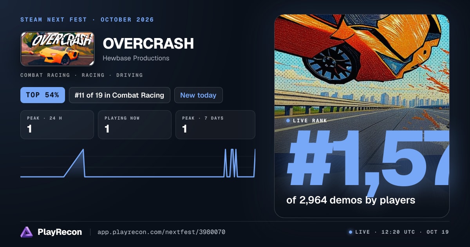Open the OVERCRASH game thumbnail
The image size is (470, 247).
coord(58,49)
